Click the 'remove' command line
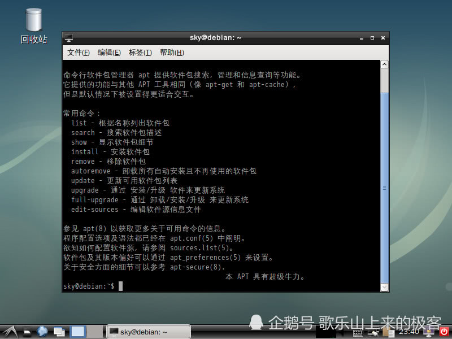 (108, 162)
